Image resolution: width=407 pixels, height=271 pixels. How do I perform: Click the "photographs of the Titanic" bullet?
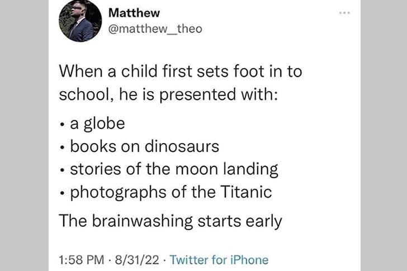(x=171, y=193)
